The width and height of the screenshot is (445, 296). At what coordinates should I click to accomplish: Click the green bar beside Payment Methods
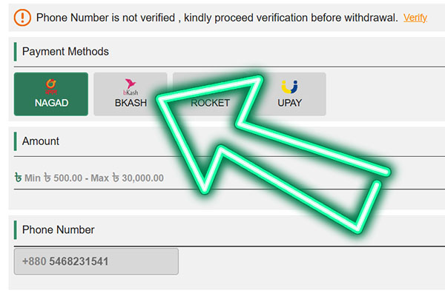tap(15, 52)
